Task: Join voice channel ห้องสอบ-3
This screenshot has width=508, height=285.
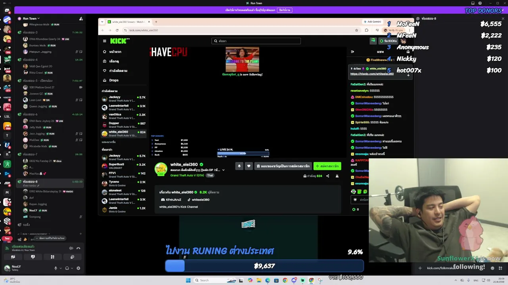Action: pos(50,32)
